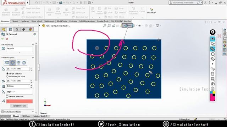Image resolution: width=227 pixels, height=127 pixels.
Task: Switch to the Sketch ribbon tab
Action: (15, 21)
